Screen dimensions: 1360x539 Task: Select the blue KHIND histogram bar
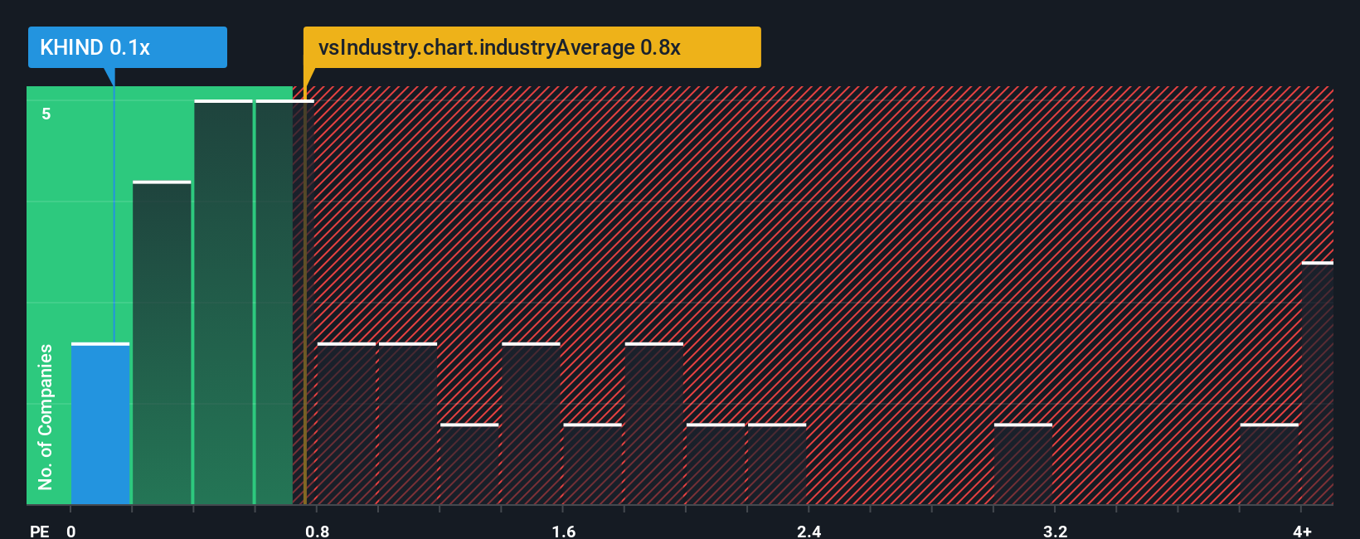pos(100,424)
